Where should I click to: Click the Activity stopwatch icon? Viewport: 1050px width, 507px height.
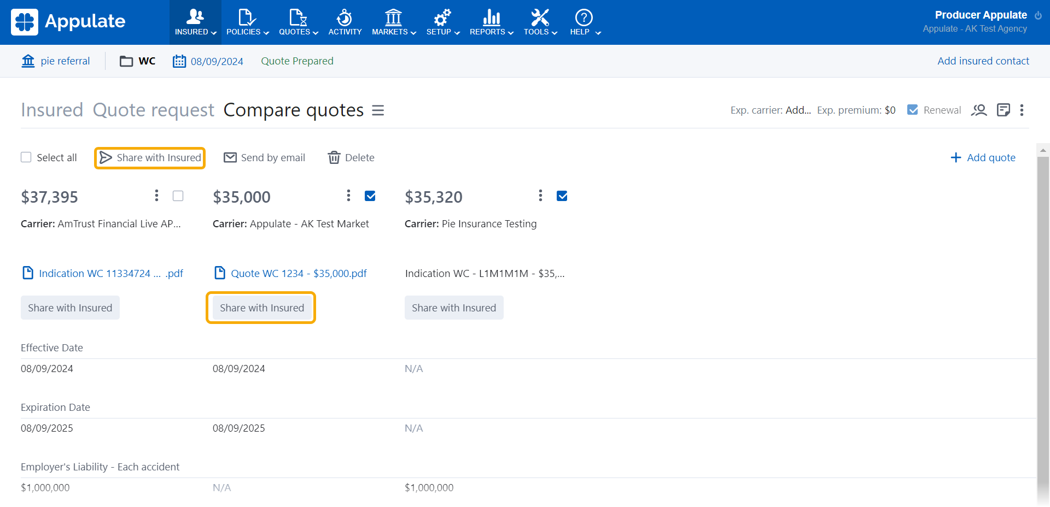pos(345,18)
